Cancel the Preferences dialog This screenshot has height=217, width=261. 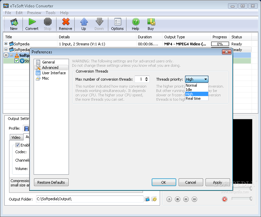pyautogui.click(x=191, y=182)
